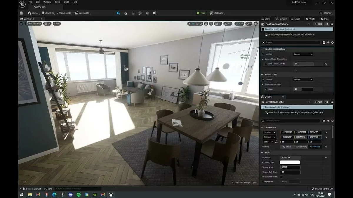The image size is (353, 198).
Task: Uncheck the Reflections Method override checkbox
Action: 263,79
